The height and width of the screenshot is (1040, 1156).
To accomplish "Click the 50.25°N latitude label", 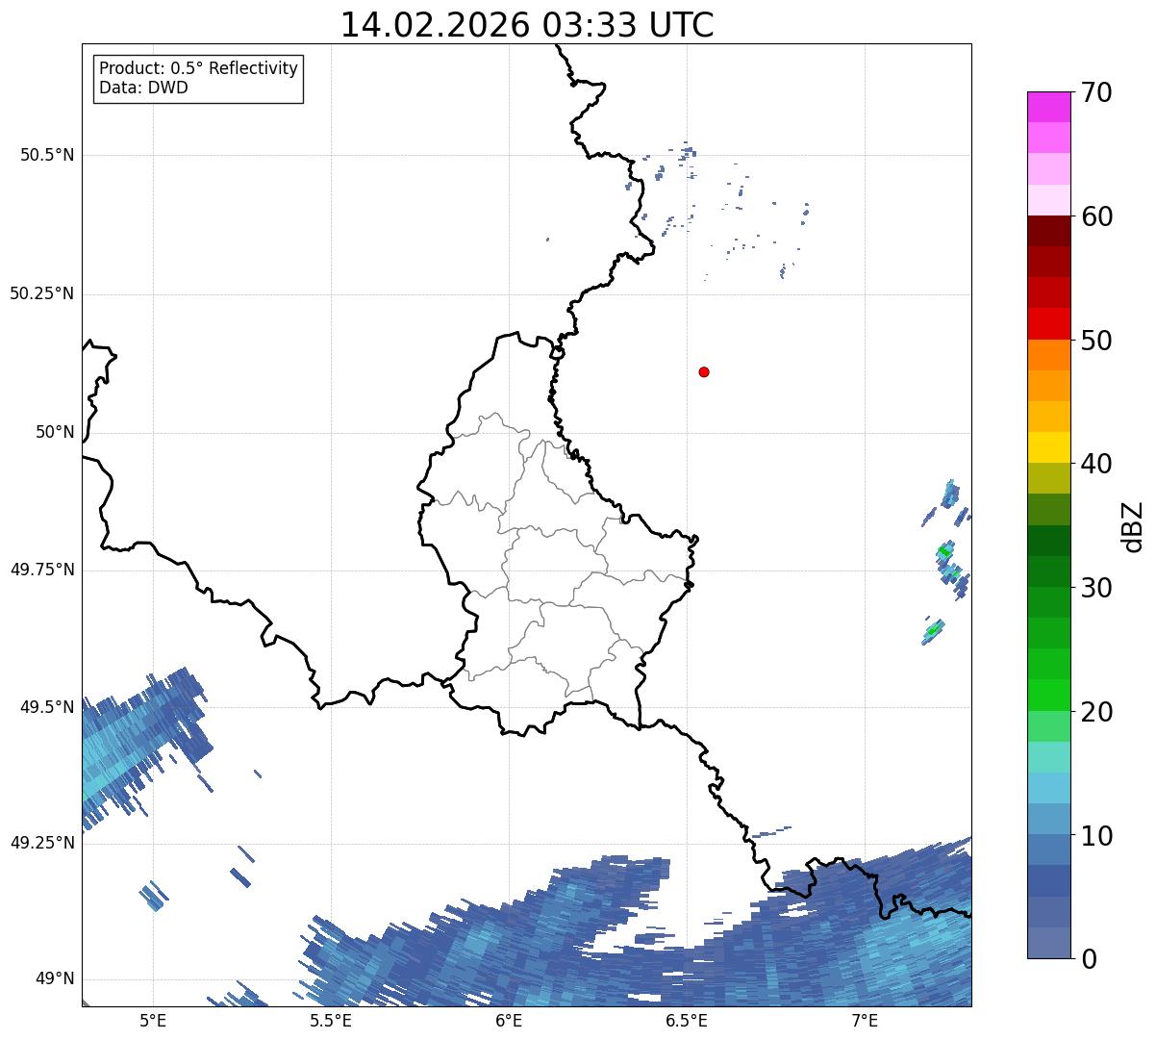I will click(41, 293).
